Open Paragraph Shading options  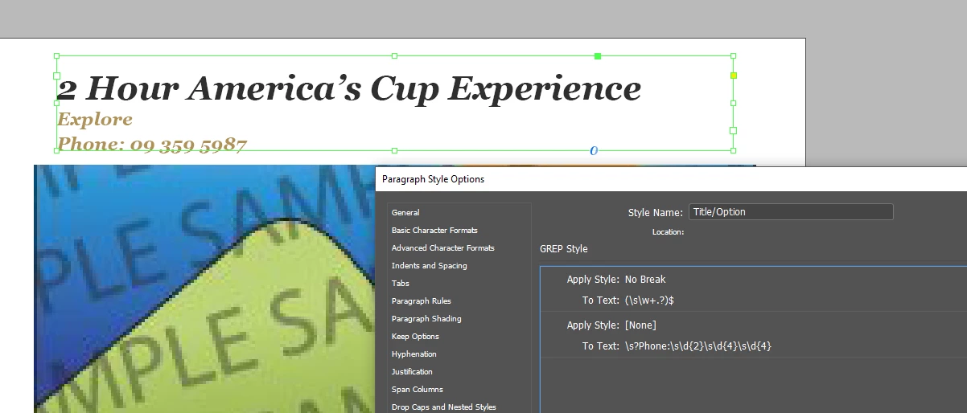[x=426, y=319]
